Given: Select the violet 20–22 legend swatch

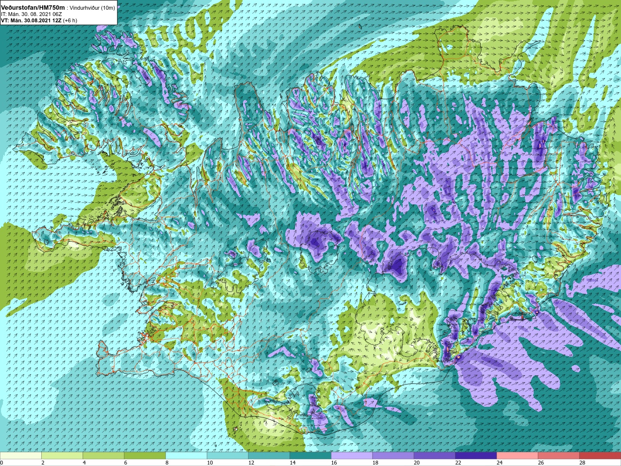Looking at the screenshot, I should 434,455.
